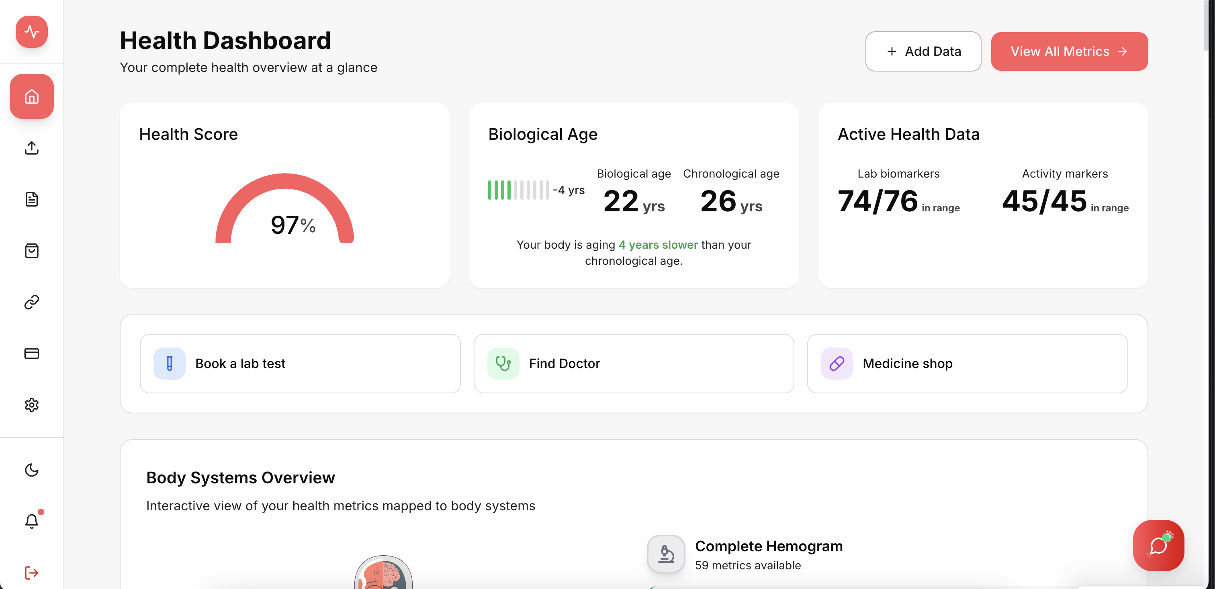Click the home icon in sidebar
Image resolution: width=1215 pixels, height=589 pixels.
[x=32, y=96]
